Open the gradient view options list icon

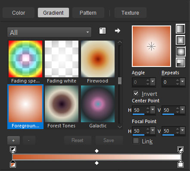(x=103, y=31)
